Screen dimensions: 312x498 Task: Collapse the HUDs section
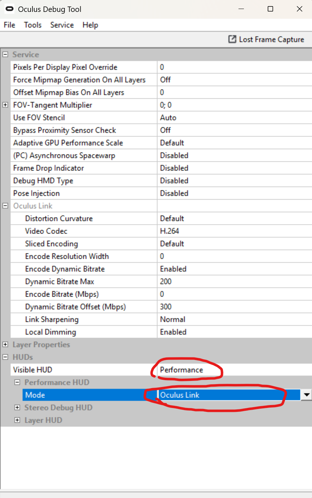point(5,357)
